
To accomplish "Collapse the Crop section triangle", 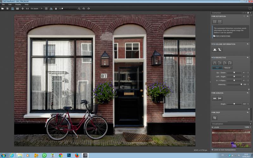I will point(212,112).
